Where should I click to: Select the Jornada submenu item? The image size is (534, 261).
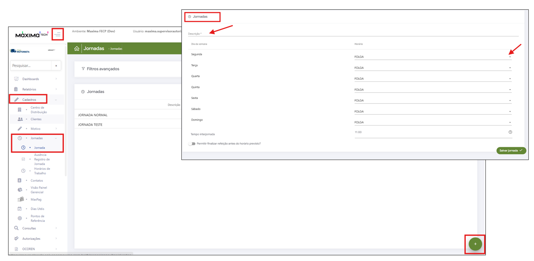point(39,148)
